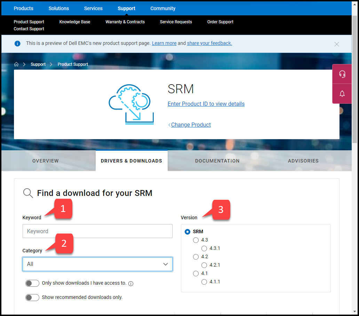Go to Product Support submenu item
Image resolution: width=359 pixels, height=316 pixels.
coord(29,22)
